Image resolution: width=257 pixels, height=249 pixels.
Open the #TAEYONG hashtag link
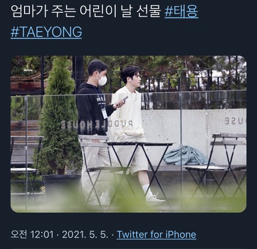46,32
